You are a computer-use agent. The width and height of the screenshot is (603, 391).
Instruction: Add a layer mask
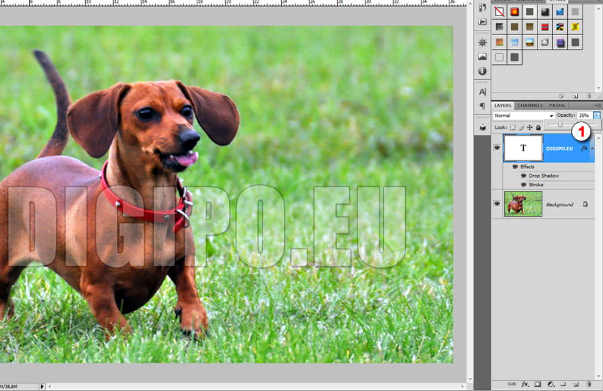click(x=538, y=384)
